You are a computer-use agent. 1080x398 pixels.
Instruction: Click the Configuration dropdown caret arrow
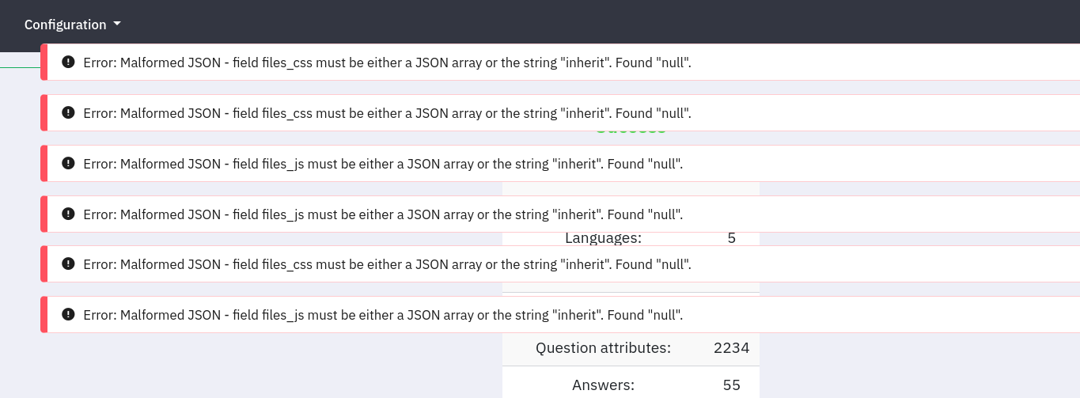click(x=117, y=24)
